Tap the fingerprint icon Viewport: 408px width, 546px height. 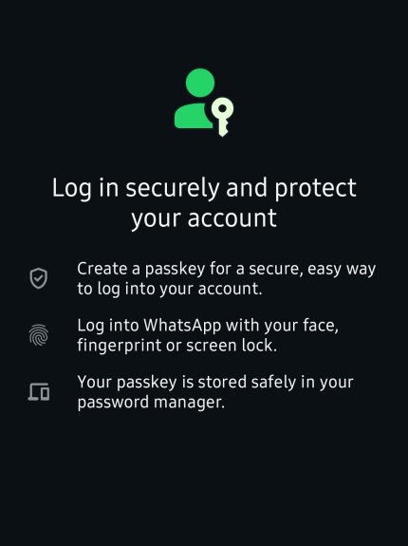click(38, 335)
